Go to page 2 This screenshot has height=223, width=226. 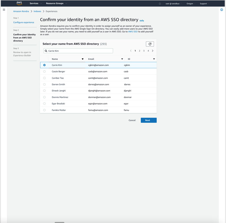[139, 51]
